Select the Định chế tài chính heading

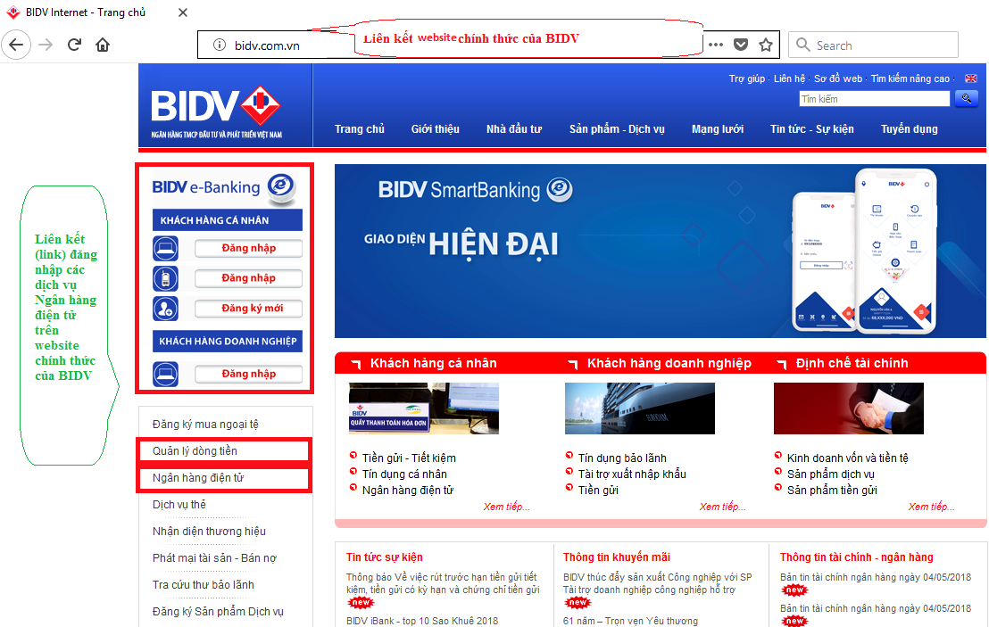[852, 363]
